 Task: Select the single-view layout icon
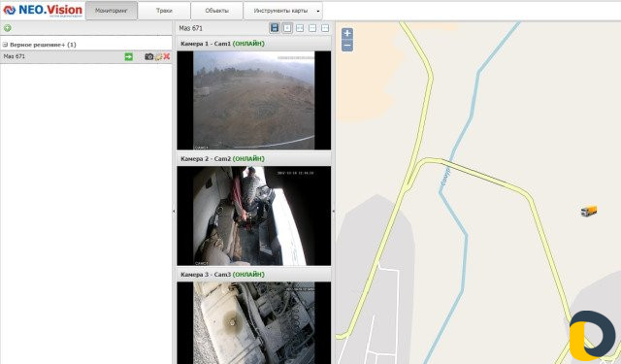point(287,28)
